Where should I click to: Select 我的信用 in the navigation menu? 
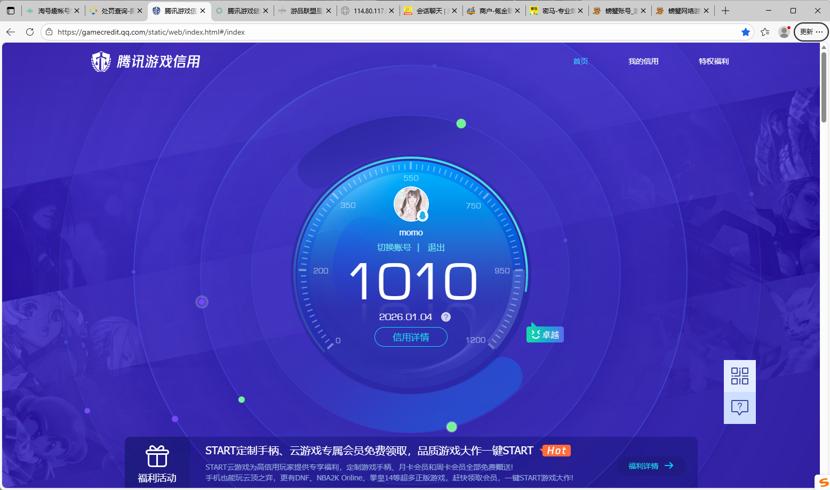point(643,61)
